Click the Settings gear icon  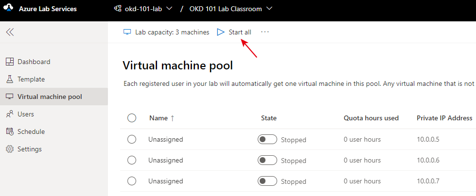[x=10, y=149]
